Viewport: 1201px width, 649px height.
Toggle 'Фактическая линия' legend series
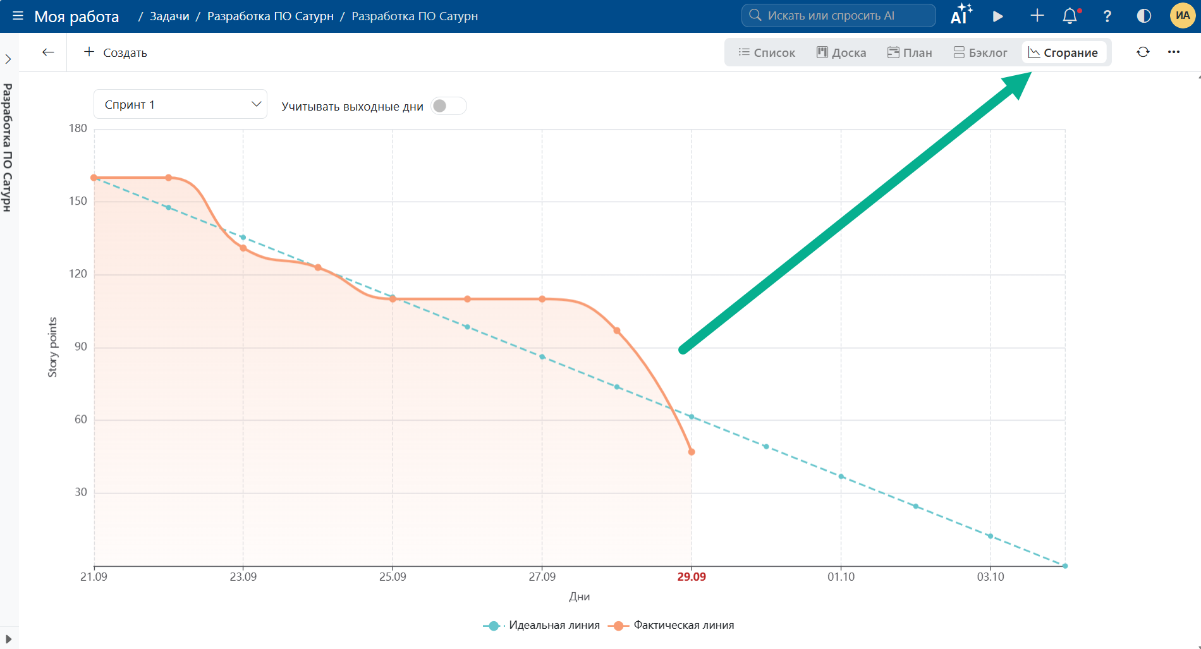point(671,625)
